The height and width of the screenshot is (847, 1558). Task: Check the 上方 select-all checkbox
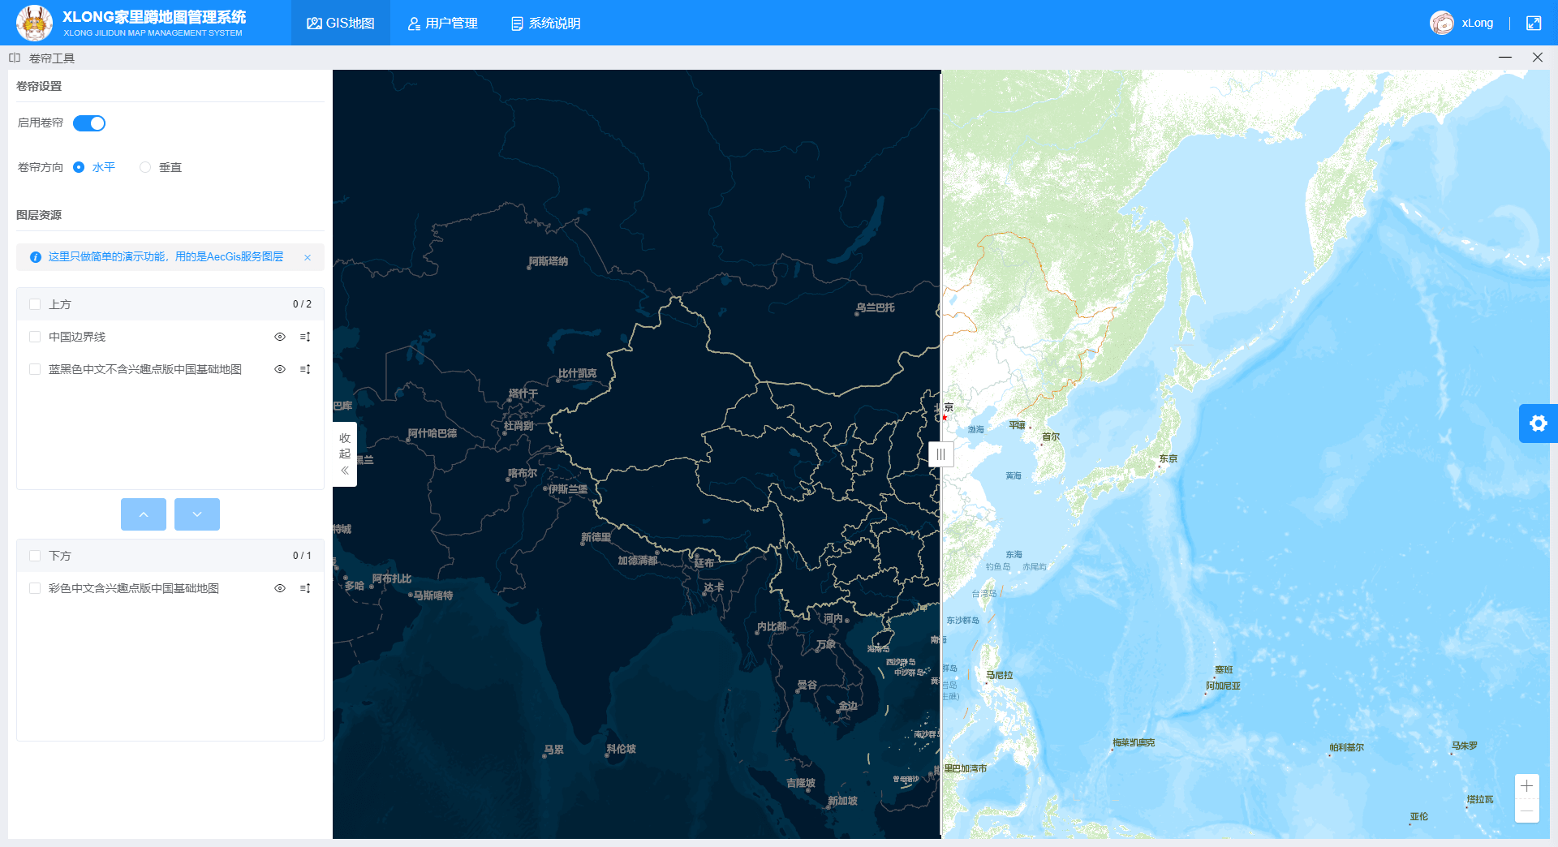click(35, 304)
